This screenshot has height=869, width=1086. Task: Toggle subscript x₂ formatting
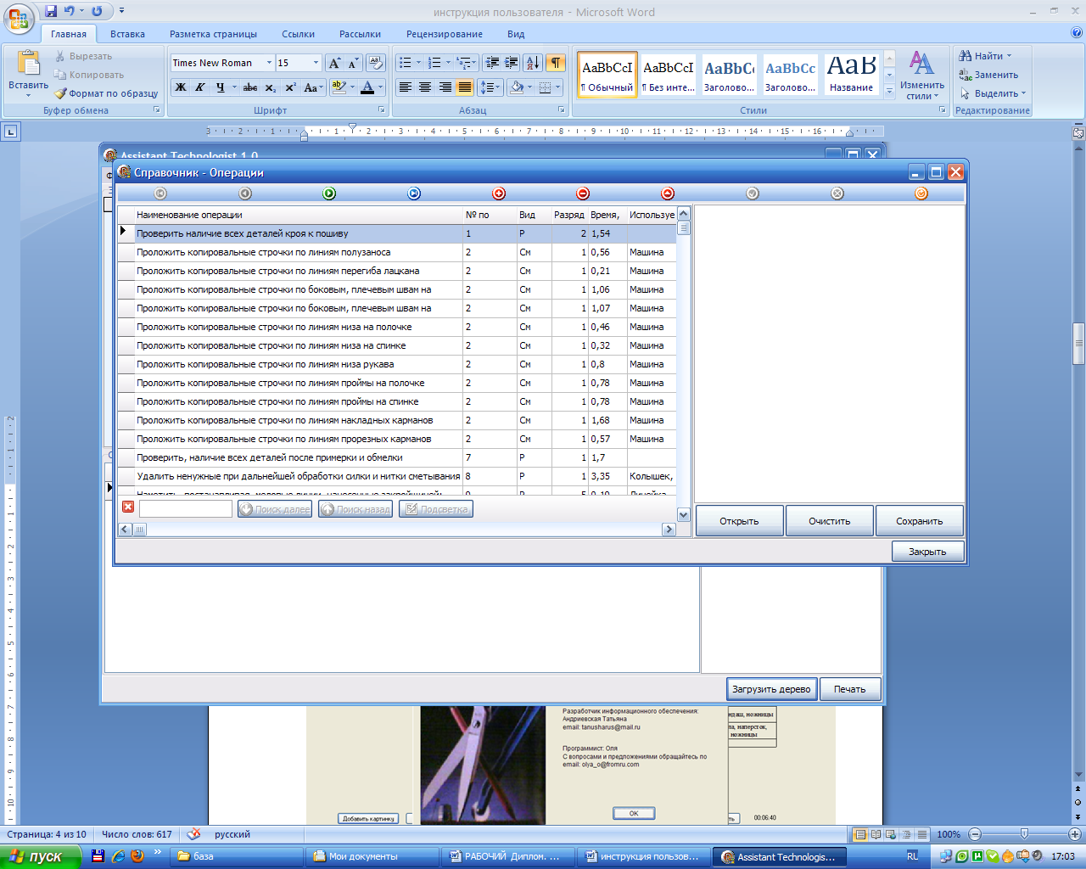click(270, 87)
